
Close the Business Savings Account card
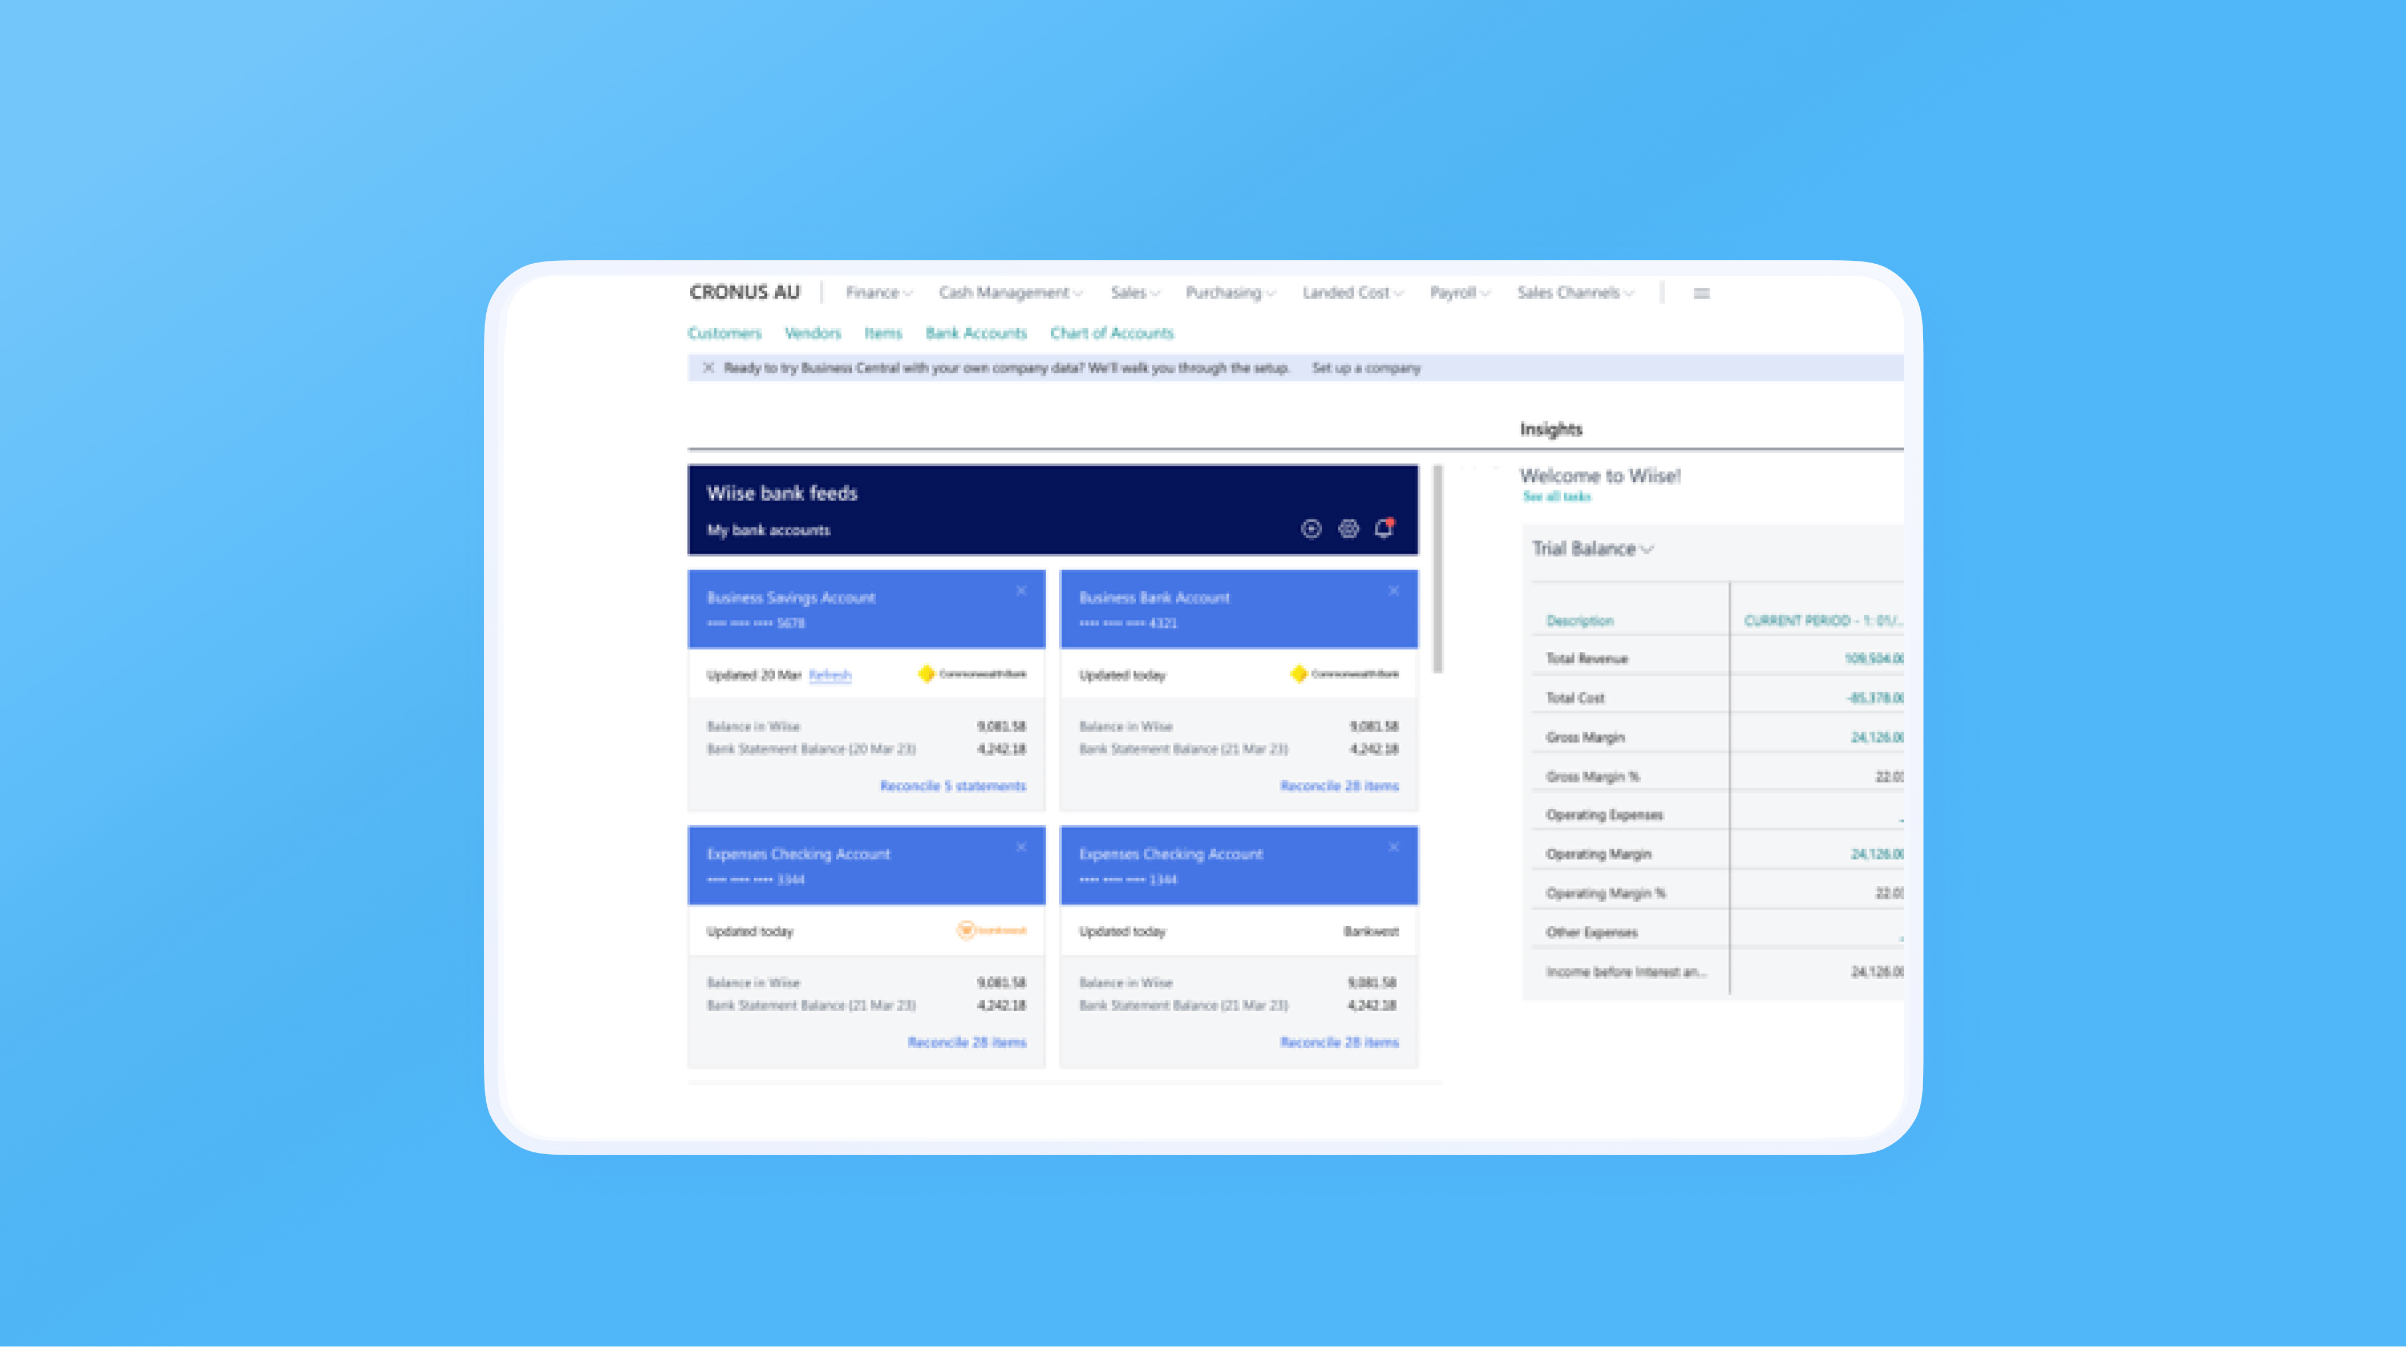click(x=1021, y=590)
